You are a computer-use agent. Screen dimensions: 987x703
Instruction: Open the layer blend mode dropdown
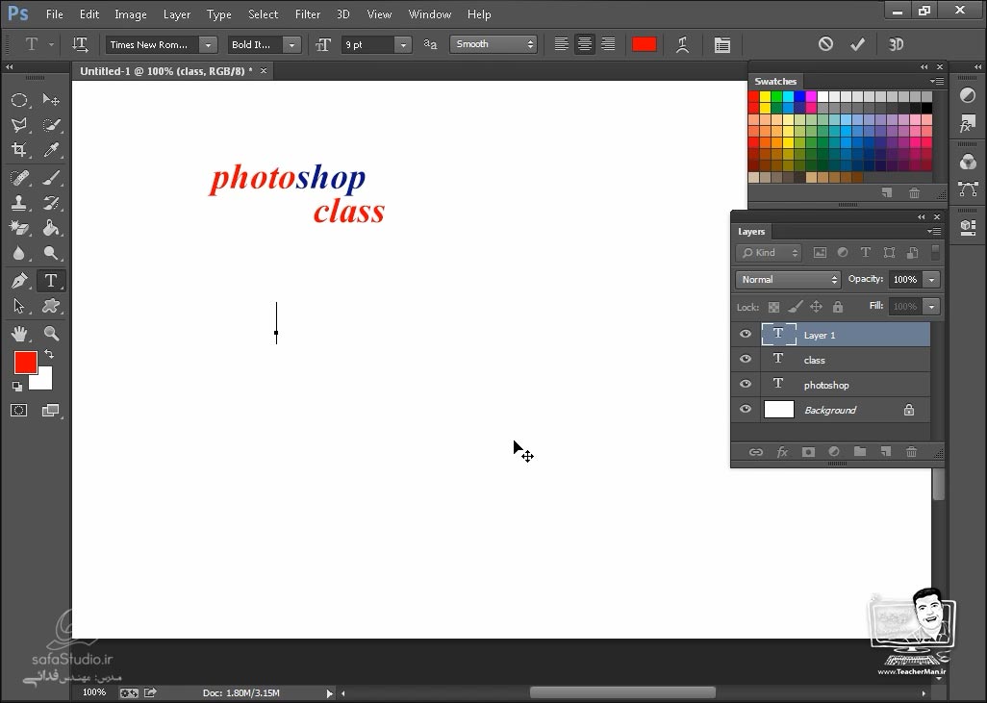788,280
